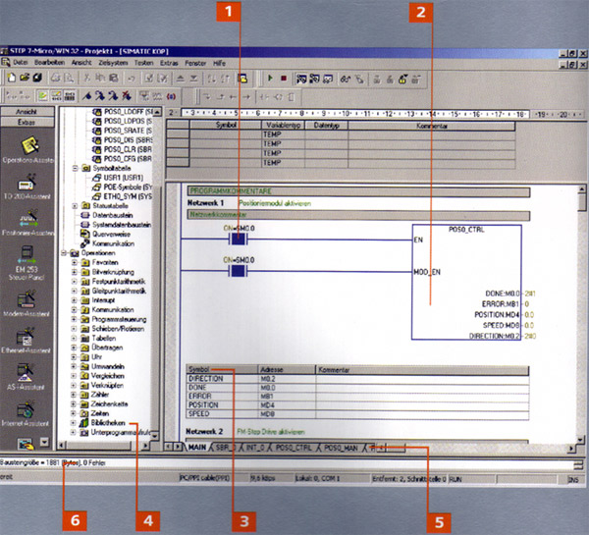Collapse the Symboltabelle tree node
This screenshot has height=535, width=589.
coord(75,168)
